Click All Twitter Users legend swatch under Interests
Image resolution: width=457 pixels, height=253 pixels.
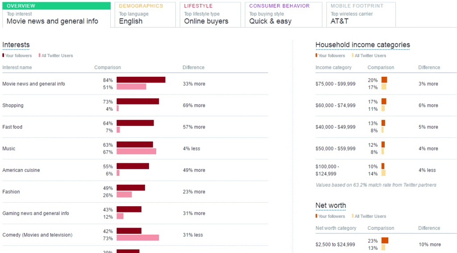[39, 56]
